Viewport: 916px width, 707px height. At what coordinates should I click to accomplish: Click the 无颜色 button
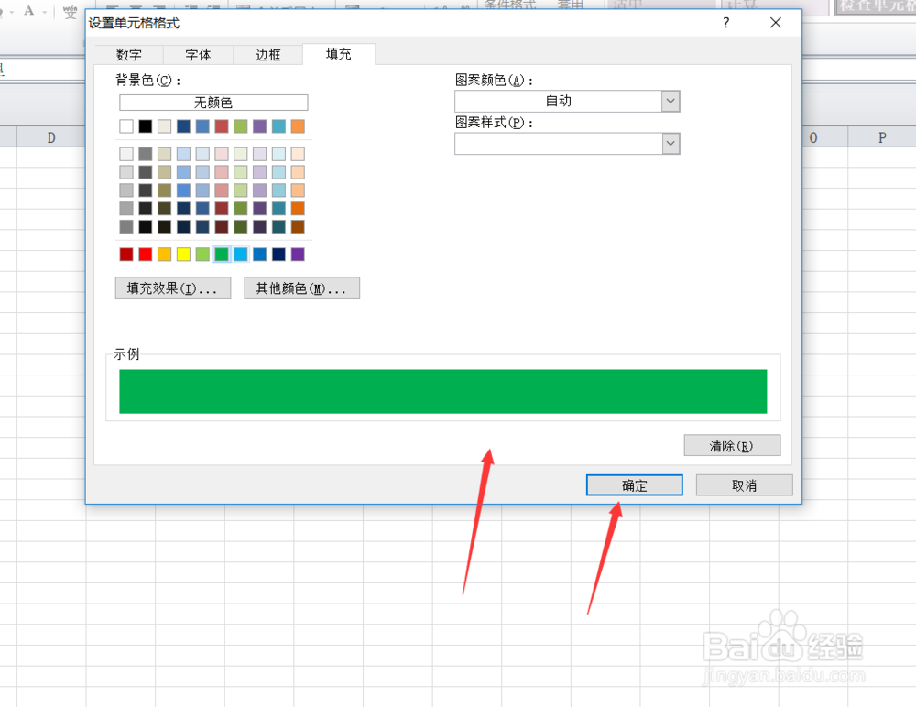point(213,103)
